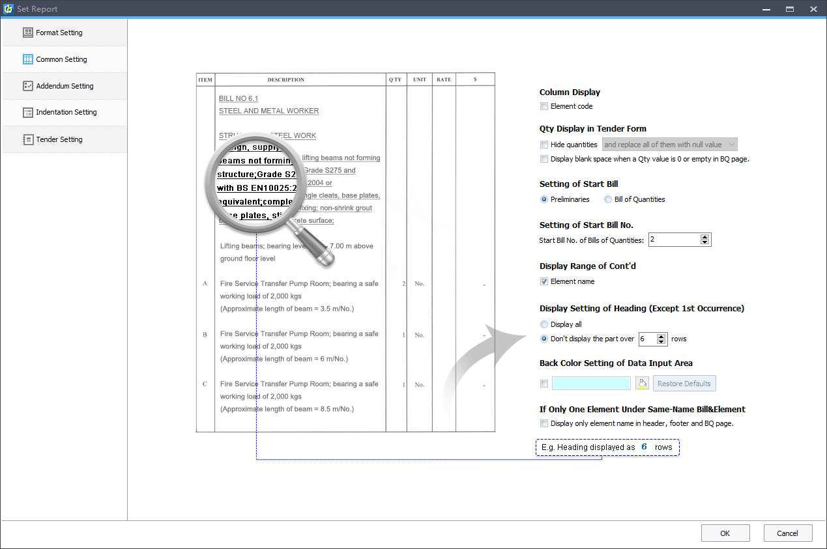Viewport: 827px width, 549px height.
Task: Uncheck Element name under Display Range
Action: (x=544, y=281)
